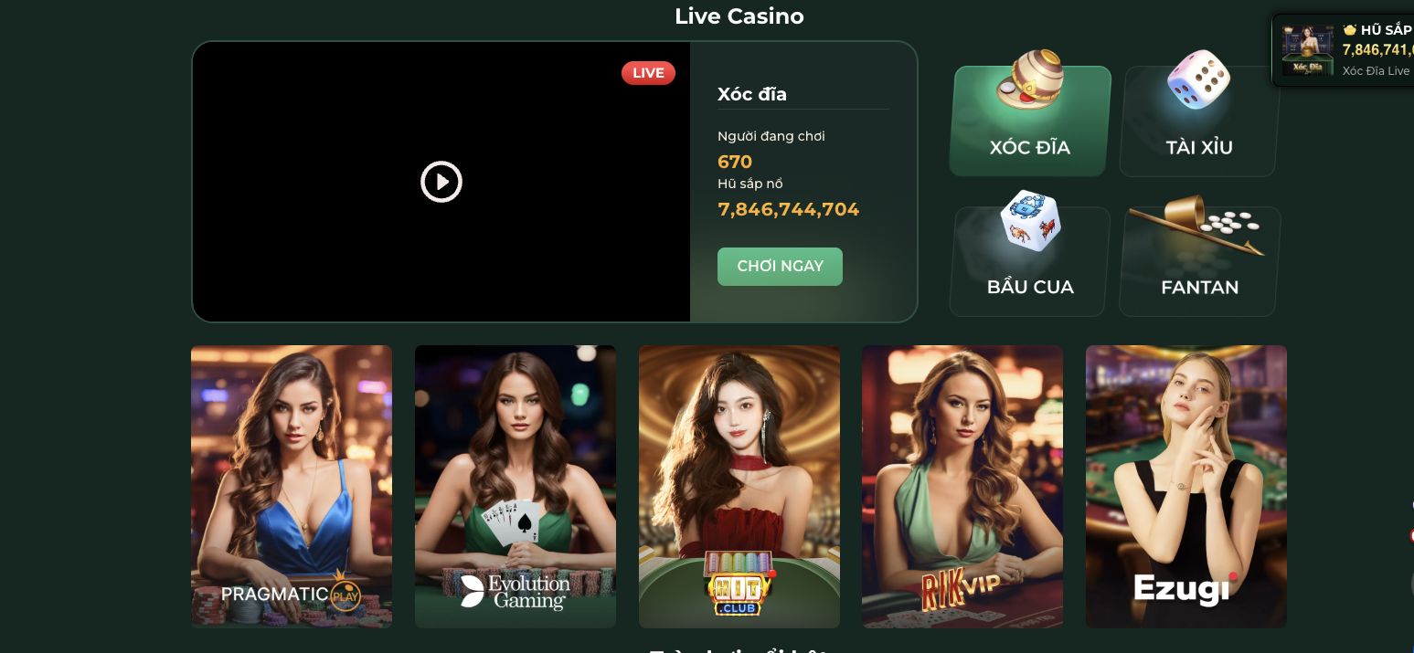The image size is (1414, 653).
Task: Click the red LIVE badge
Action: [648, 73]
